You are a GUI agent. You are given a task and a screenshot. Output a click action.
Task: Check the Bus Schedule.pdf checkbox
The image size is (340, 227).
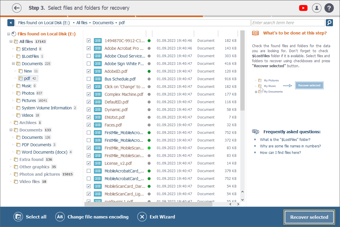(89, 79)
